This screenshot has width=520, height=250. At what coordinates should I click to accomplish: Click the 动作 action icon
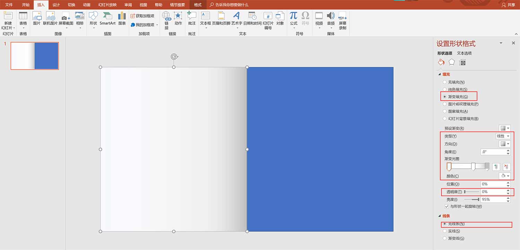(178, 16)
